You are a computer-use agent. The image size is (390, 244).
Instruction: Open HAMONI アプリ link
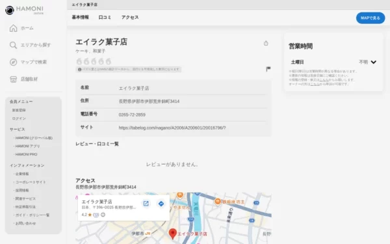click(27, 146)
